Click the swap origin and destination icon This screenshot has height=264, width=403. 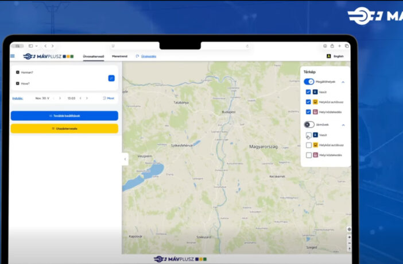pyautogui.click(x=111, y=78)
